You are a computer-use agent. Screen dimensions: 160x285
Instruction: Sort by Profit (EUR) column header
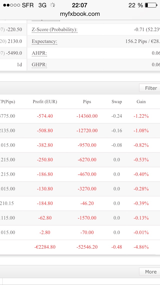pyautogui.click(x=45, y=102)
